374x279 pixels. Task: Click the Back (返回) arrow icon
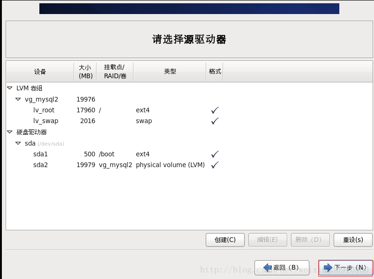point(268,268)
